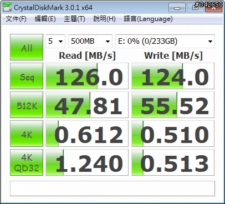Click the 512K read result 47.81

(x=87, y=105)
